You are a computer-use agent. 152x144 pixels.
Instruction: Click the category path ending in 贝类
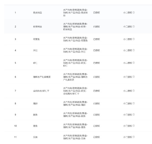tap(75, 137)
